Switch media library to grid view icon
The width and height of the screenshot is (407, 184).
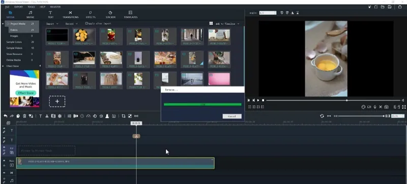(211, 23)
